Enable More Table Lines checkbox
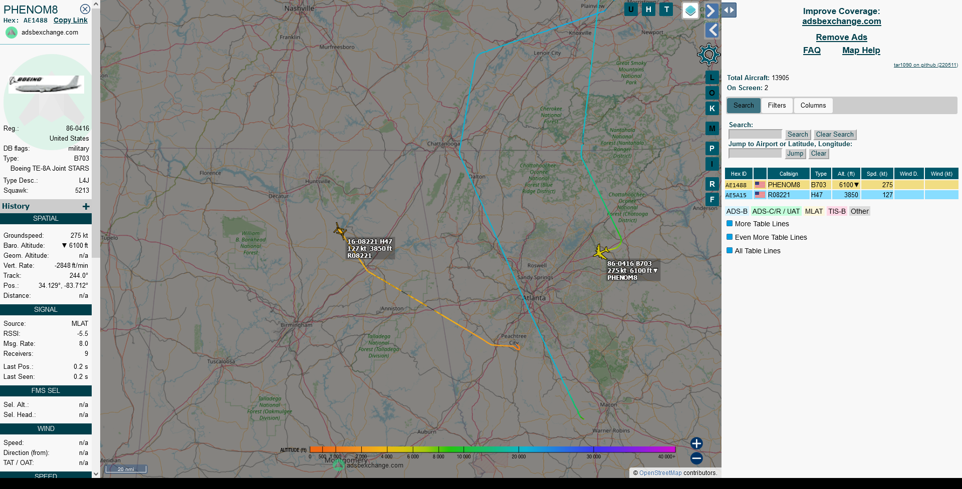This screenshot has width=962, height=489. 730,224
